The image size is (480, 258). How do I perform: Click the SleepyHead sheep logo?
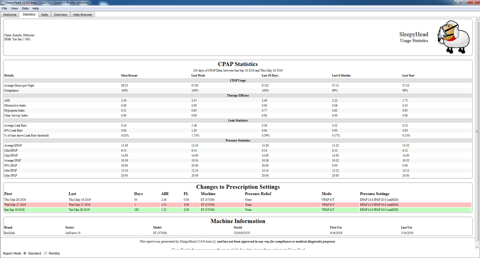[x=453, y=37]
